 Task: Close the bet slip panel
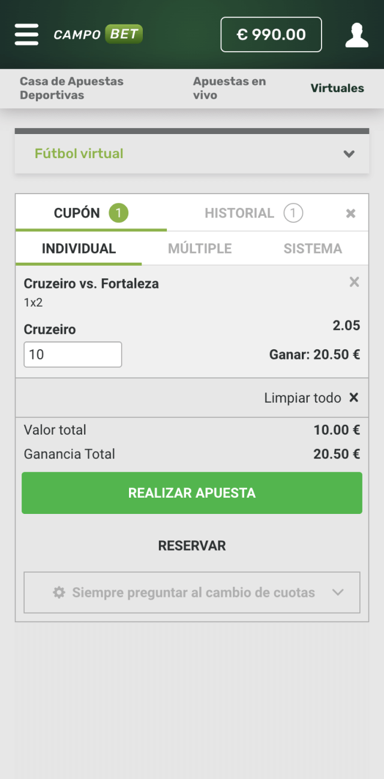pyautogui.click(x=351, y=213)
